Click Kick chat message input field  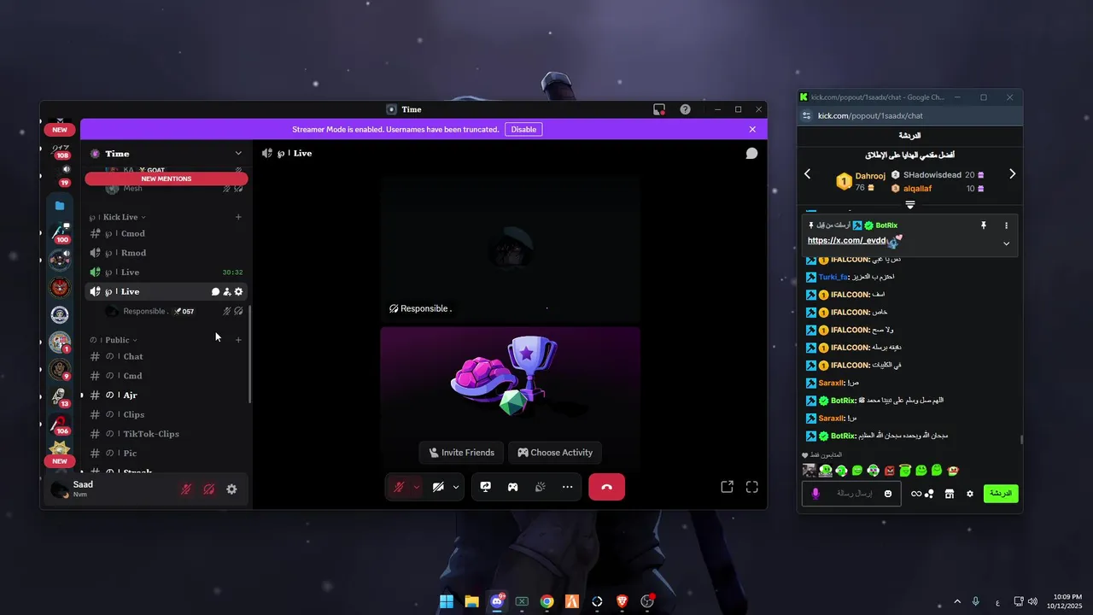point(851,494)
